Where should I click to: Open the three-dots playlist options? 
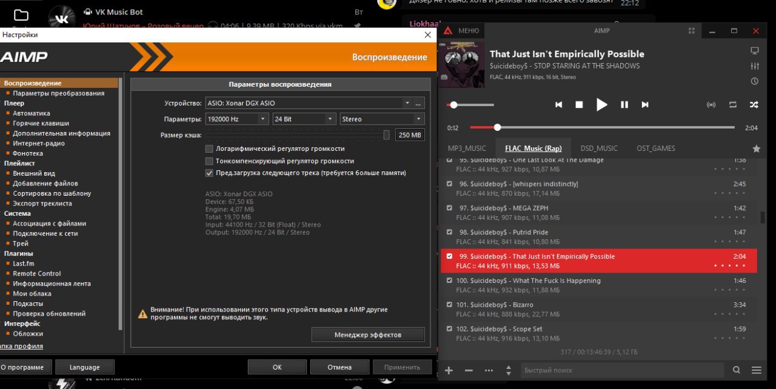[x=489, y=370]
